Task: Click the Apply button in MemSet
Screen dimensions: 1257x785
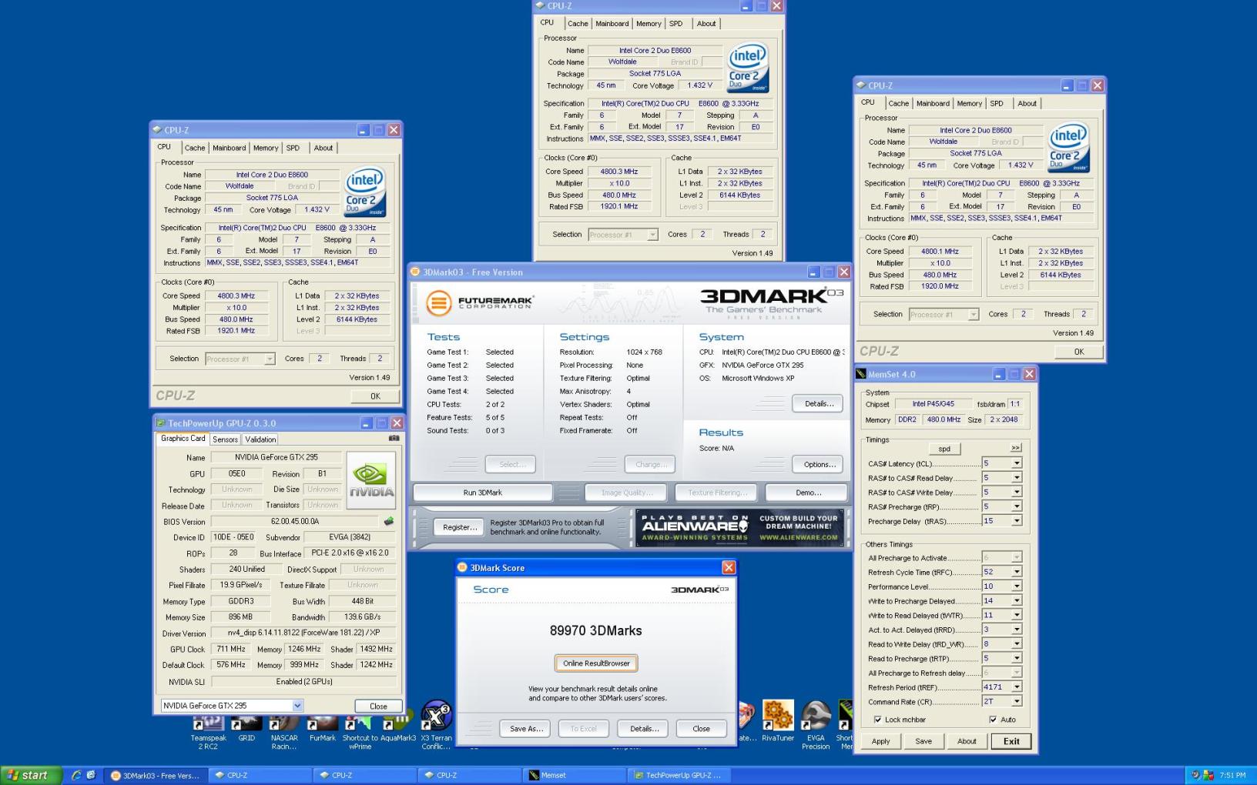Action: [x=880, y=741]
